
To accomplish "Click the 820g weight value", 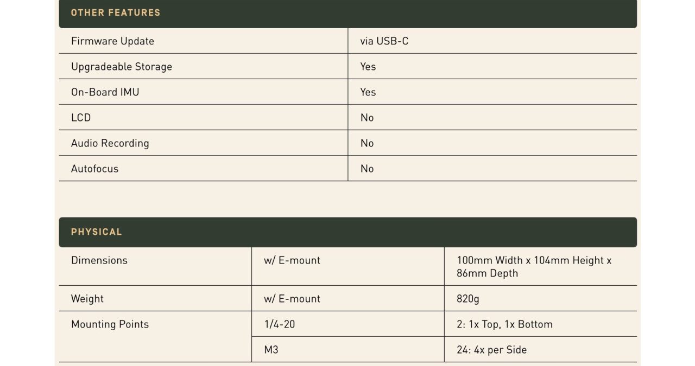I will click(468, 299).
